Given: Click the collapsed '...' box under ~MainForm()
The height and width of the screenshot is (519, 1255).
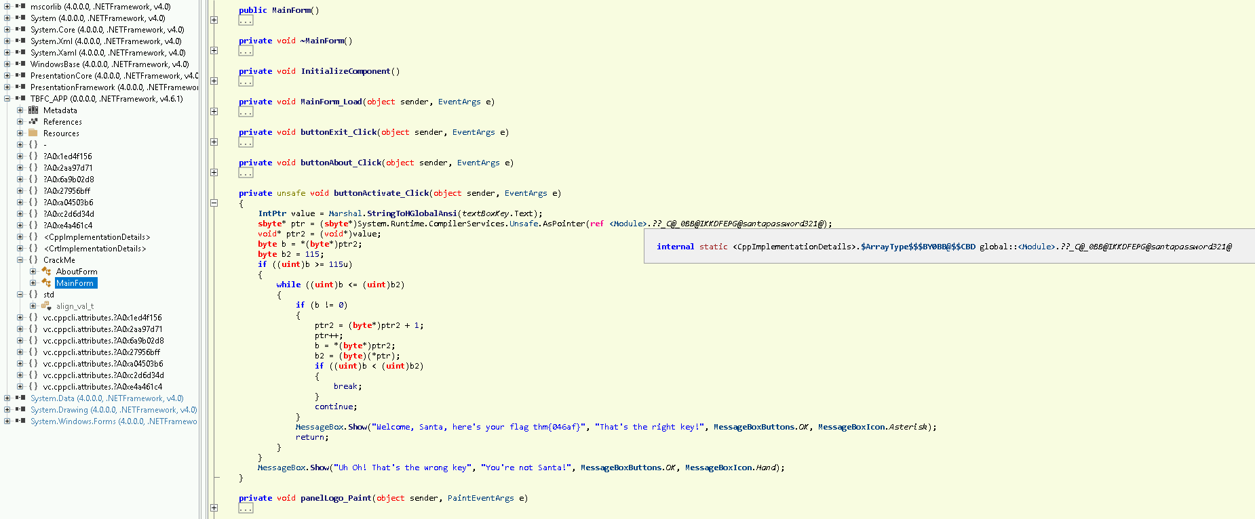Looking at the screenshot, I should 246,51.
